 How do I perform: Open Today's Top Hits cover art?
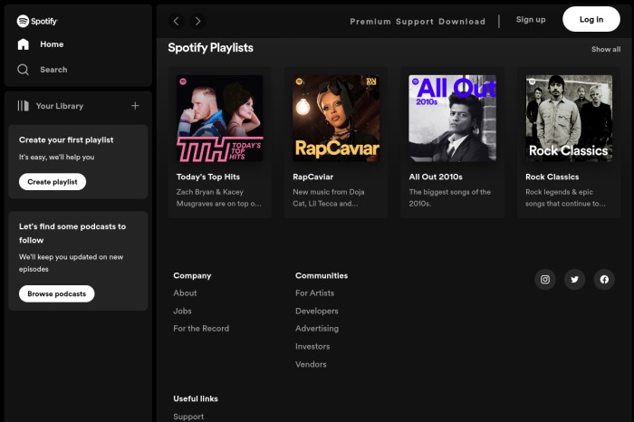(220, 119)
